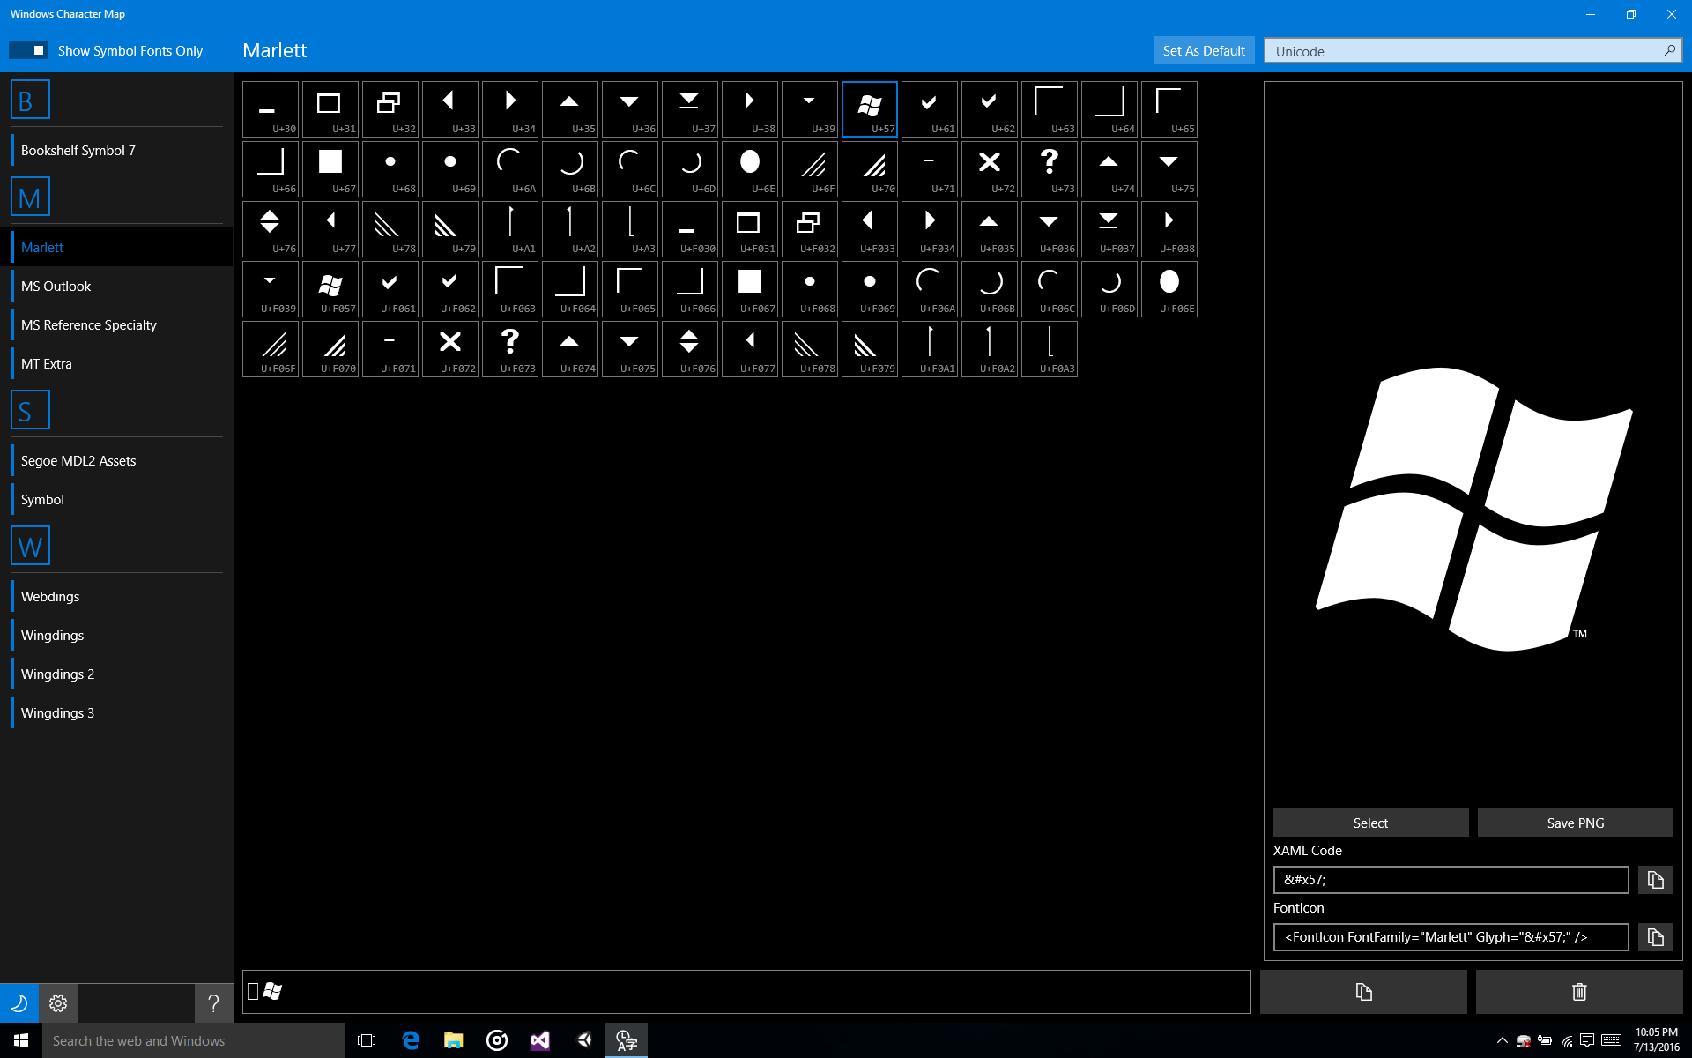Copy the FontIcon markup
Screen dimensions: 1692x1058
pyautogui.click(x=1655, y=937)
